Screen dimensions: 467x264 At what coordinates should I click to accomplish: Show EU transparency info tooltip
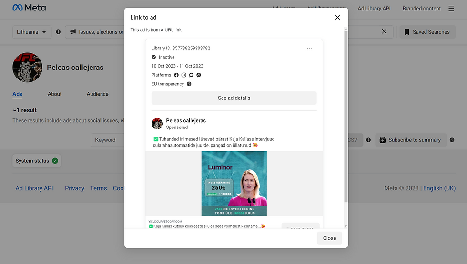(189, 84)
